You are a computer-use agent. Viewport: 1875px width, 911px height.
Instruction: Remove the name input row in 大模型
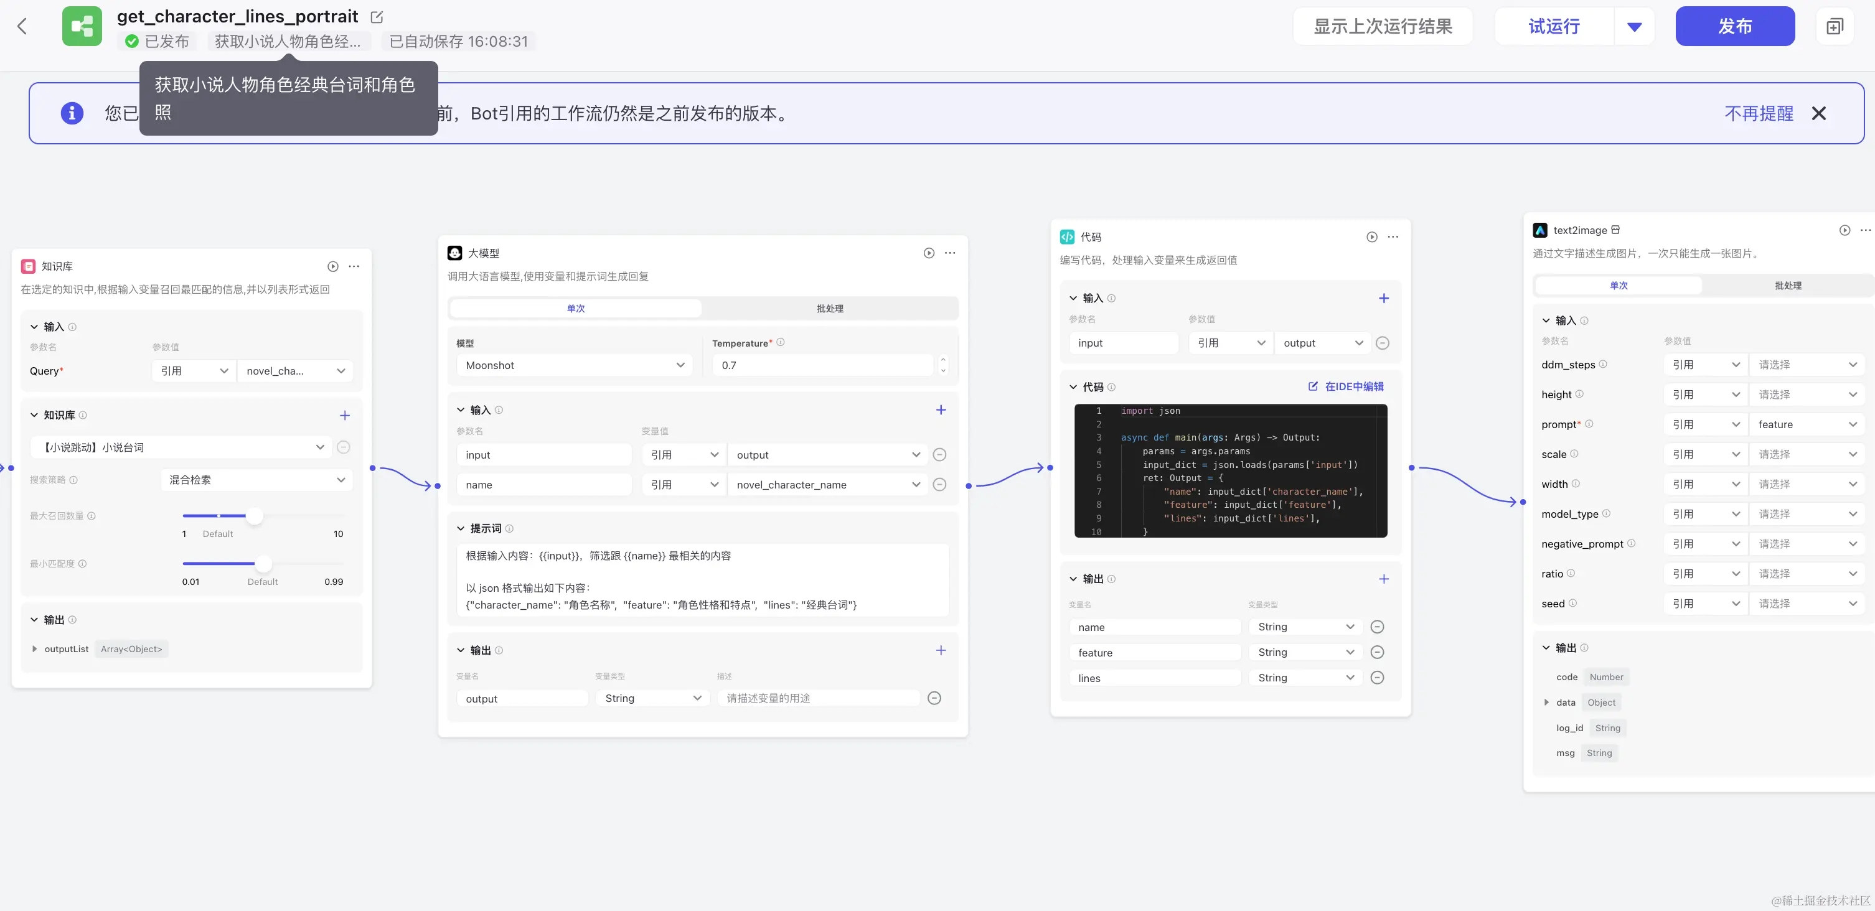coord(939,485)
